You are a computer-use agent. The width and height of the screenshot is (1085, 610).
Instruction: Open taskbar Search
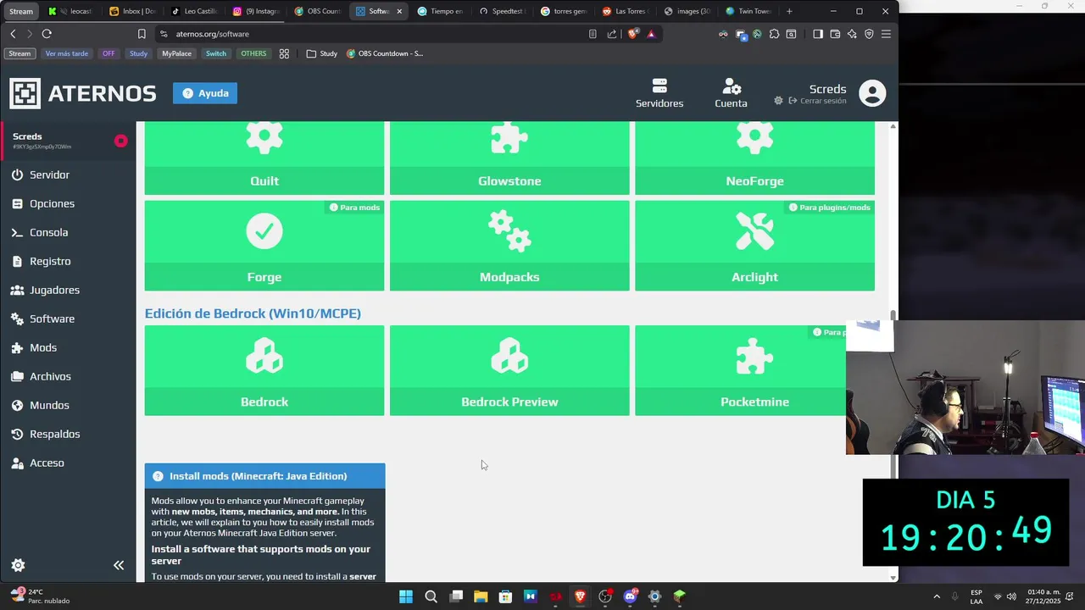tap(431, 596)
